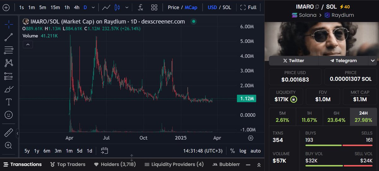
Task: Set chart range to 1d
Action: pos(90,151)
